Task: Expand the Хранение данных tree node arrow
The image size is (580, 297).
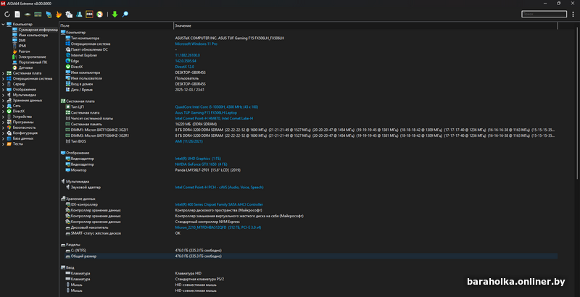Action: pos(3,101)
